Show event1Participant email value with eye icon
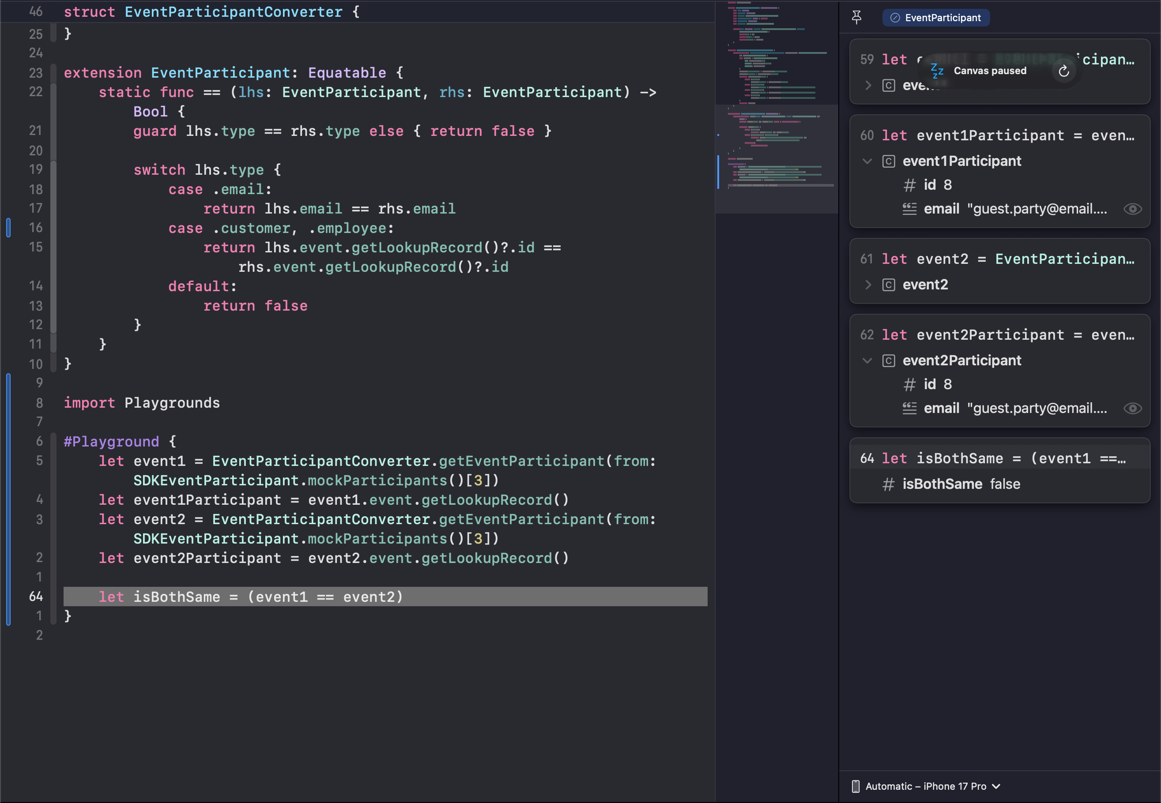Image resolution: width=1161 pixels, height=803 pixels. pyautogui.click(x=1132, y=209)
